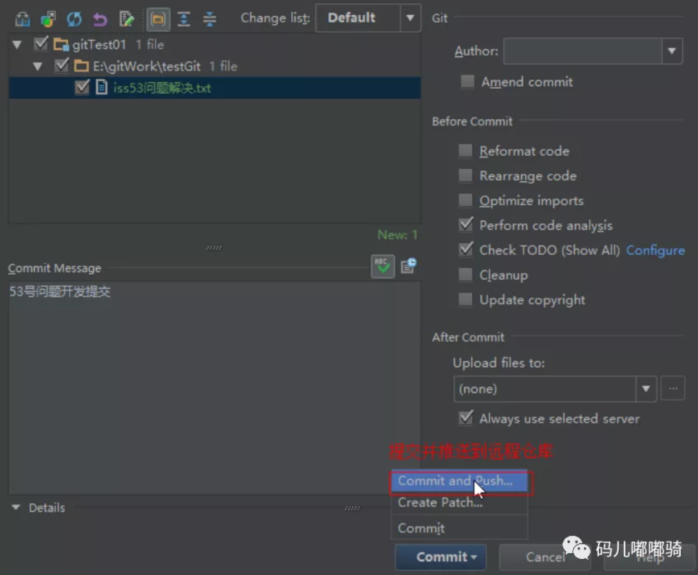This screenshot has width=698, height=575.
Task: Toggle Group by Directory icon
Action: tap(158, 19)
